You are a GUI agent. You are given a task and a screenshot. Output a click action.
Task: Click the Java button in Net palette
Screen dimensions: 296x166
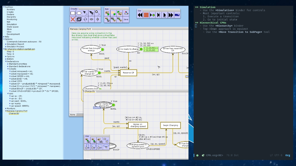126,19
